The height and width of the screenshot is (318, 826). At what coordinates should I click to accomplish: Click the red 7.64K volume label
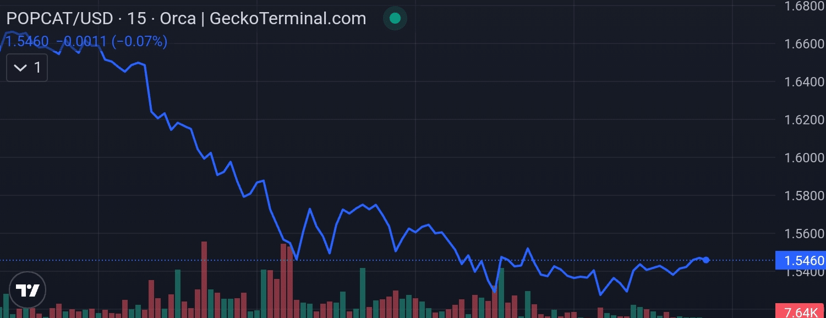pyautogui.click(x=800, y=312)
